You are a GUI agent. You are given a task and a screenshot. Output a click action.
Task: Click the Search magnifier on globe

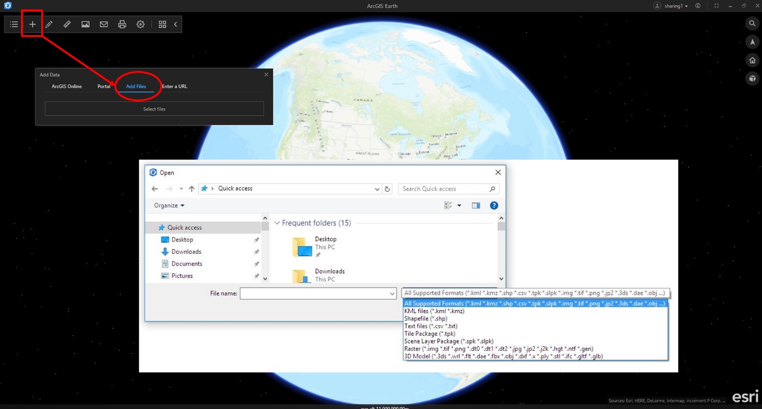pos(753,23)
